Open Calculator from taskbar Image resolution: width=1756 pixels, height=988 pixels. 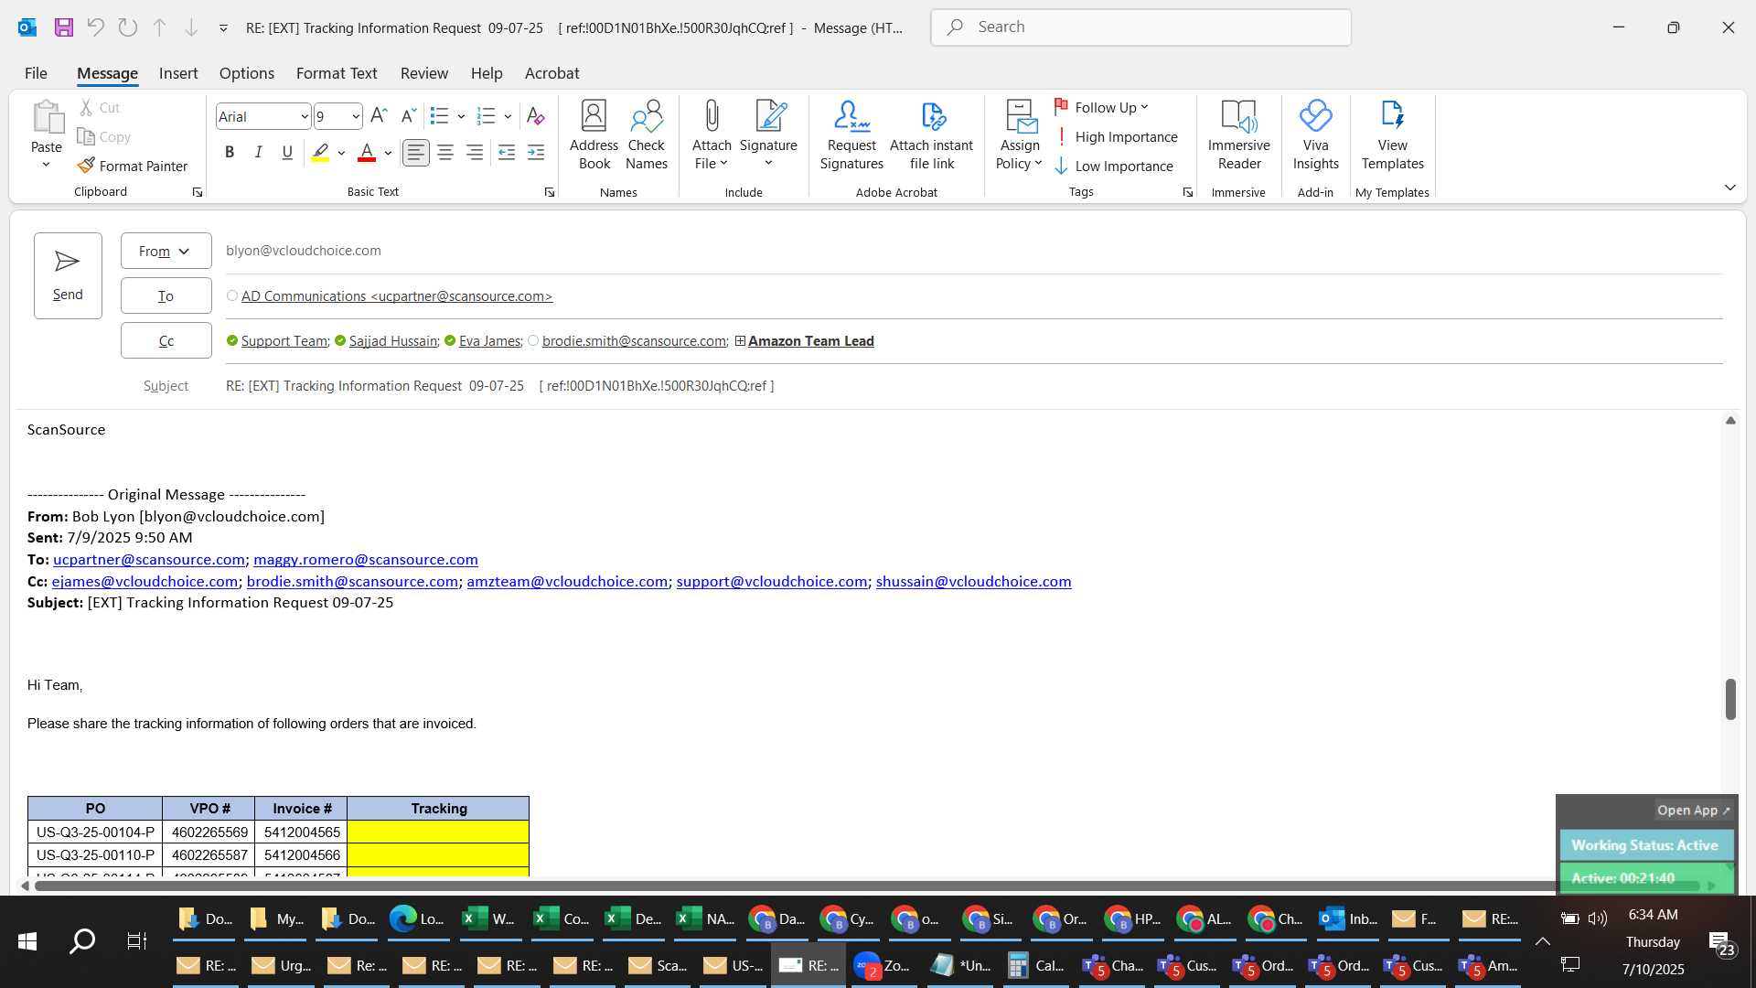(1036, 965)
